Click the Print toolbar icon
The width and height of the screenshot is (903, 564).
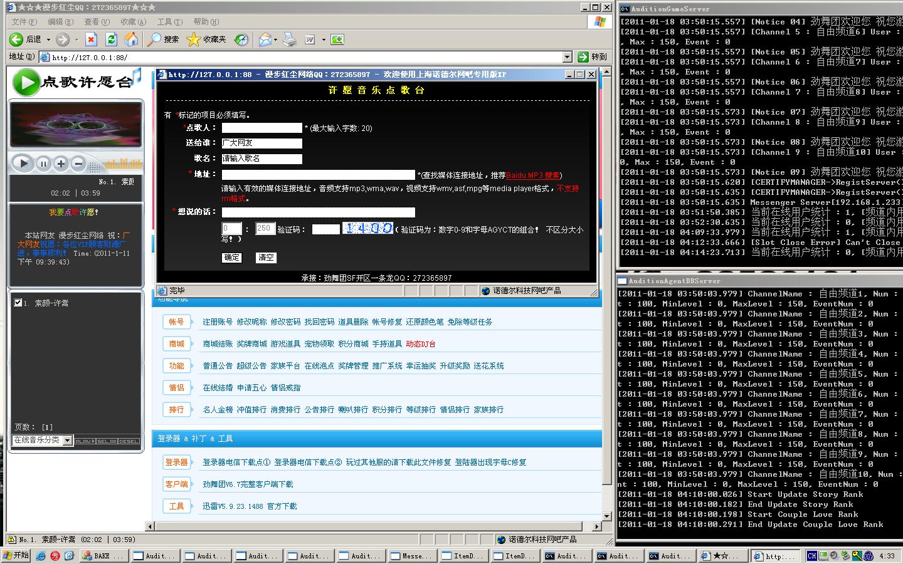(289, 39)
